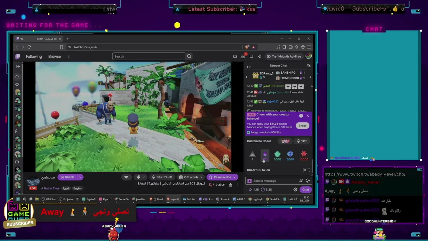The image size is (428, 241).
Task: Select the 1 bit gray cheermote
Action: coord(252,156)
